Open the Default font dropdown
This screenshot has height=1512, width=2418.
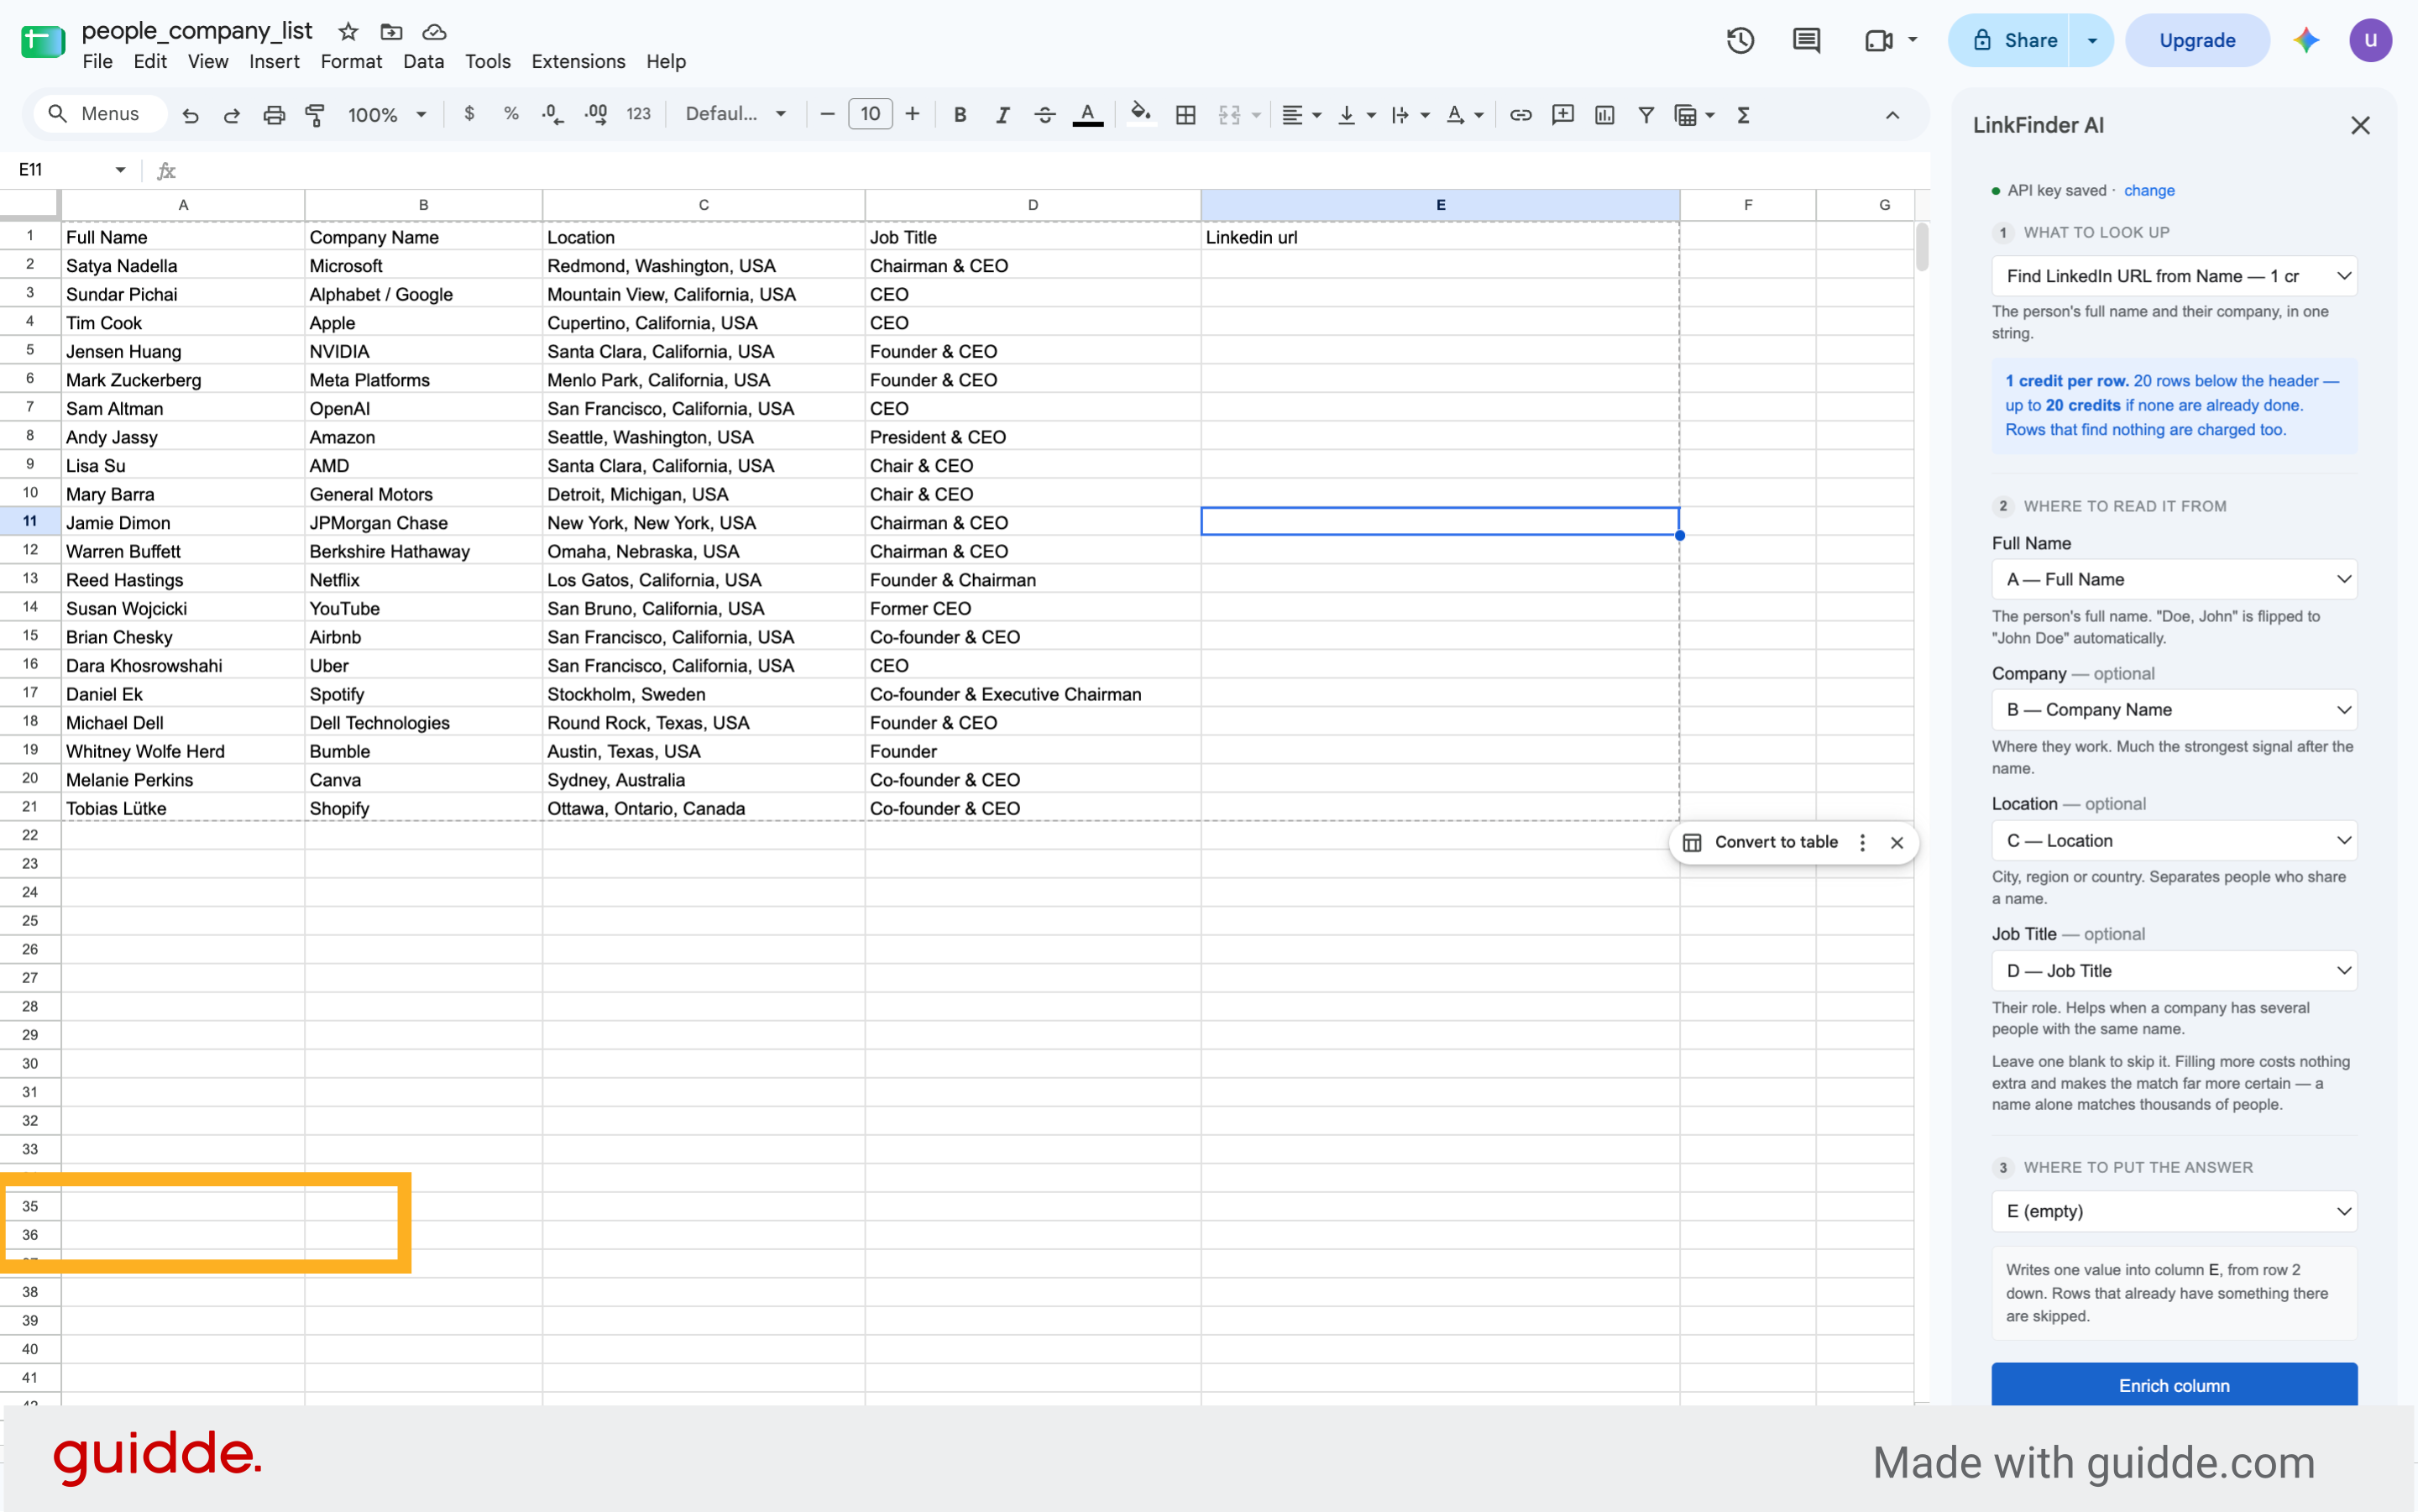(x=735, y=114)
